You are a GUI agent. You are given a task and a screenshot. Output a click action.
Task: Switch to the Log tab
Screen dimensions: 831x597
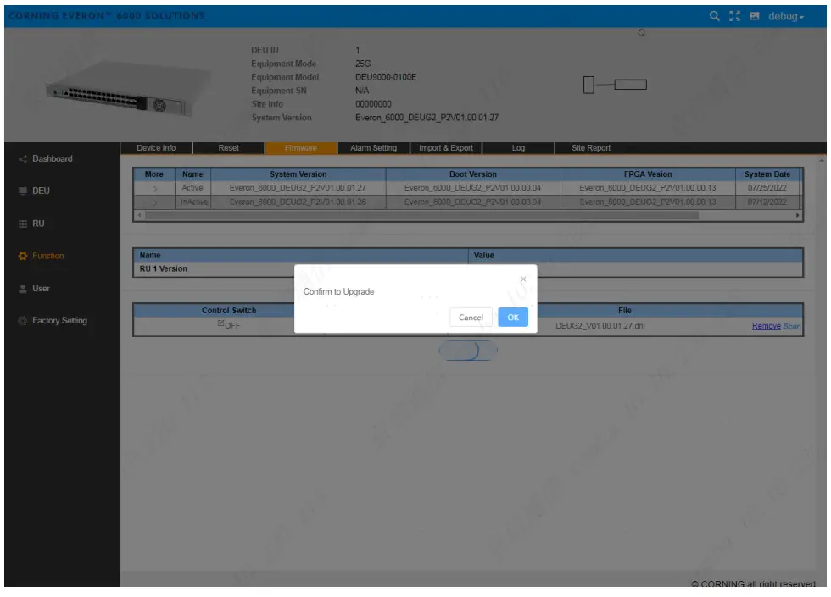click(x=518, y=148)
